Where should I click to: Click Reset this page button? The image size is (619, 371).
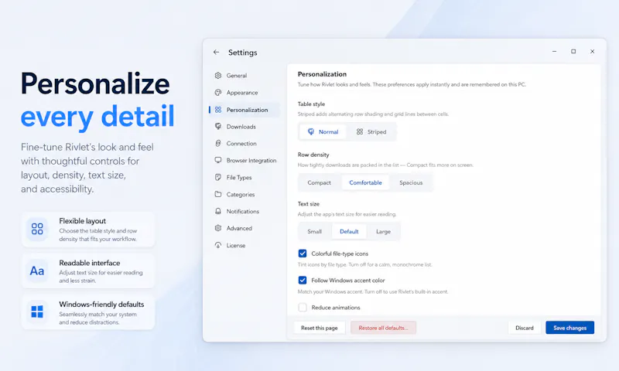(319, 328)
